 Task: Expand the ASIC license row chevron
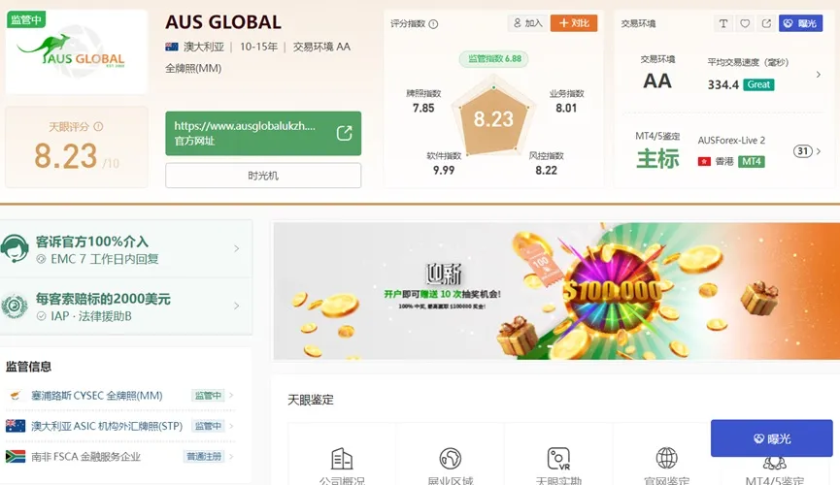[231, 426]
